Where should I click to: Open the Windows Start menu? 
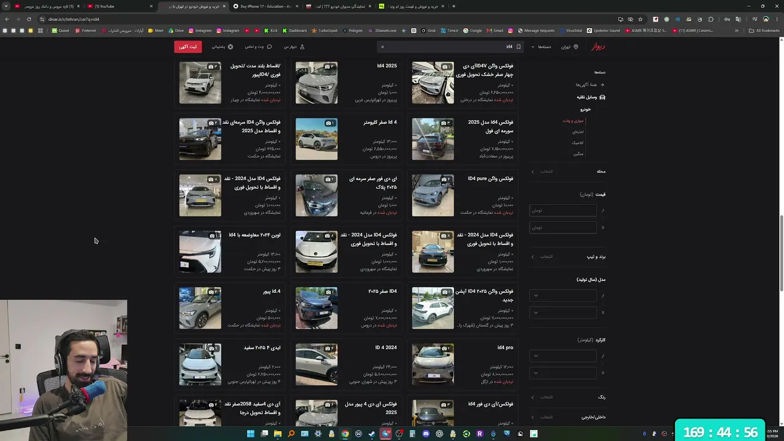click(251, 434)
